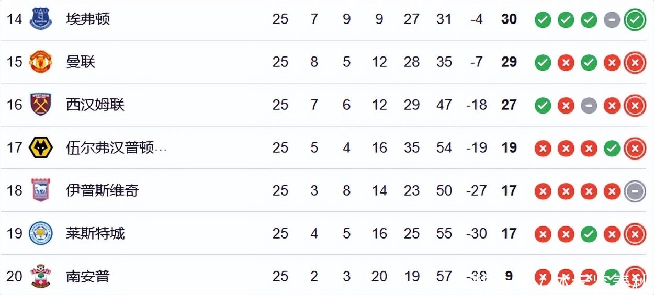Viewport: 654px width, 295px height.
Task: Open the 南安普 team link
Action: click(88, 276)
